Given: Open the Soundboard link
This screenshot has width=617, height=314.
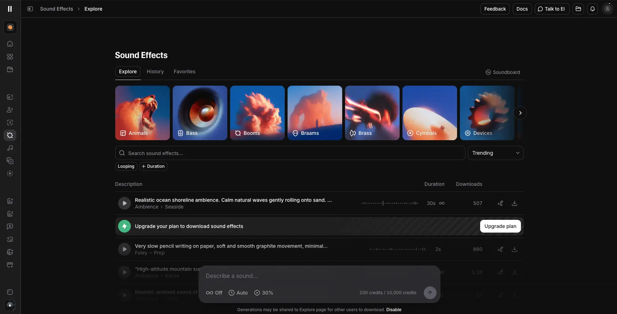Looking at the screenshot, I should tap(502, 72).
